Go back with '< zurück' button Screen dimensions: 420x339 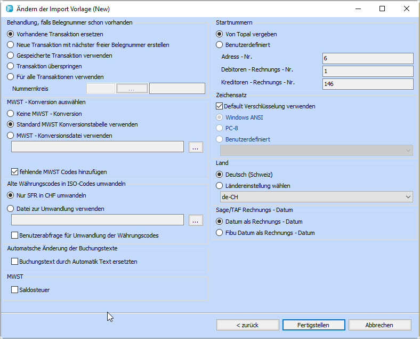[x=247, y=325]
